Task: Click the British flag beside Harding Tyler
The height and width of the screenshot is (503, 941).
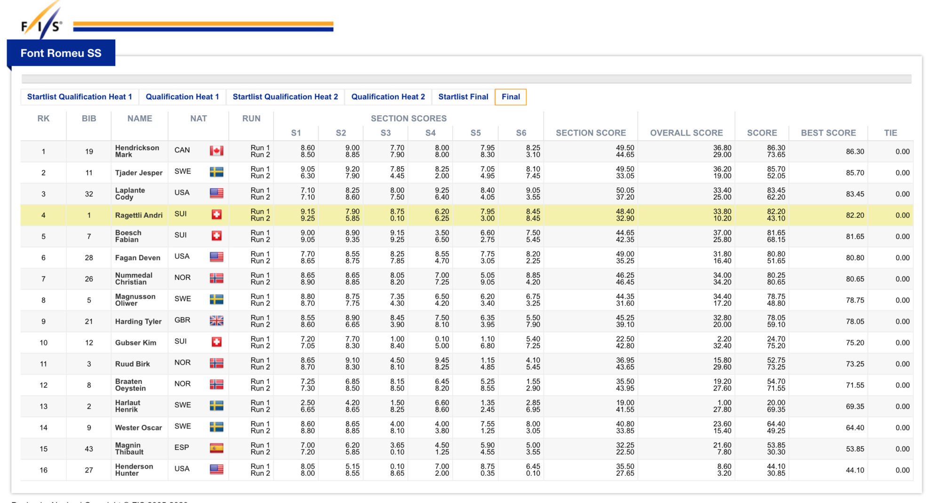Action: [x=216, y=320]
